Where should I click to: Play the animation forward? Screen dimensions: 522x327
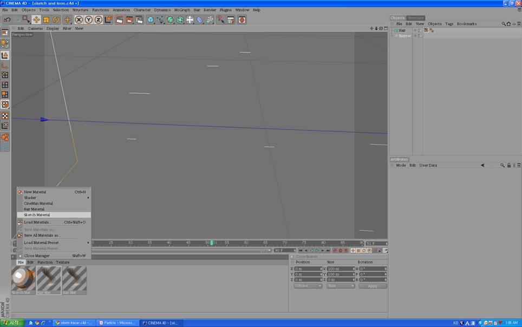(317, 251)
